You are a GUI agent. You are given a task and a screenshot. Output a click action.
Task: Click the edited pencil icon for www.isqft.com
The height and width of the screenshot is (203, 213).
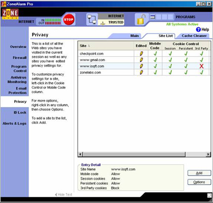click(141, 66)
